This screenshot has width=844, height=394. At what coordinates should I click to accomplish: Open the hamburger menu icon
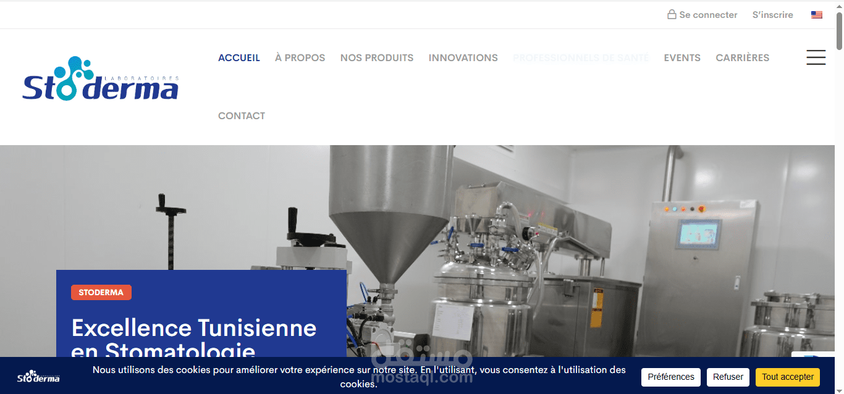pyautogui.click(x=816, y=57)
